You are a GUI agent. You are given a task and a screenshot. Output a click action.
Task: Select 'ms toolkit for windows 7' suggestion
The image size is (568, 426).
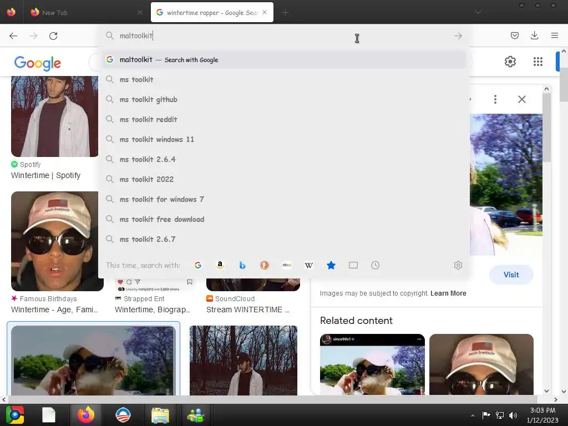pyautogui.click(x=284, y=199)
